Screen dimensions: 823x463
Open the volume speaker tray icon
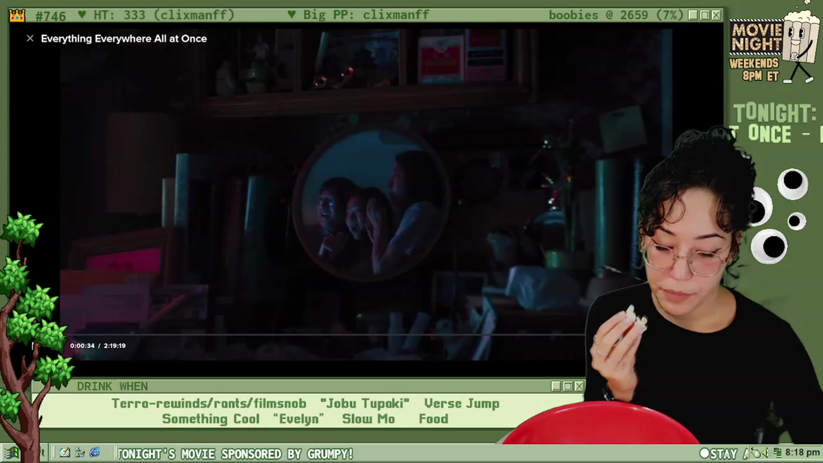(766, 453)
